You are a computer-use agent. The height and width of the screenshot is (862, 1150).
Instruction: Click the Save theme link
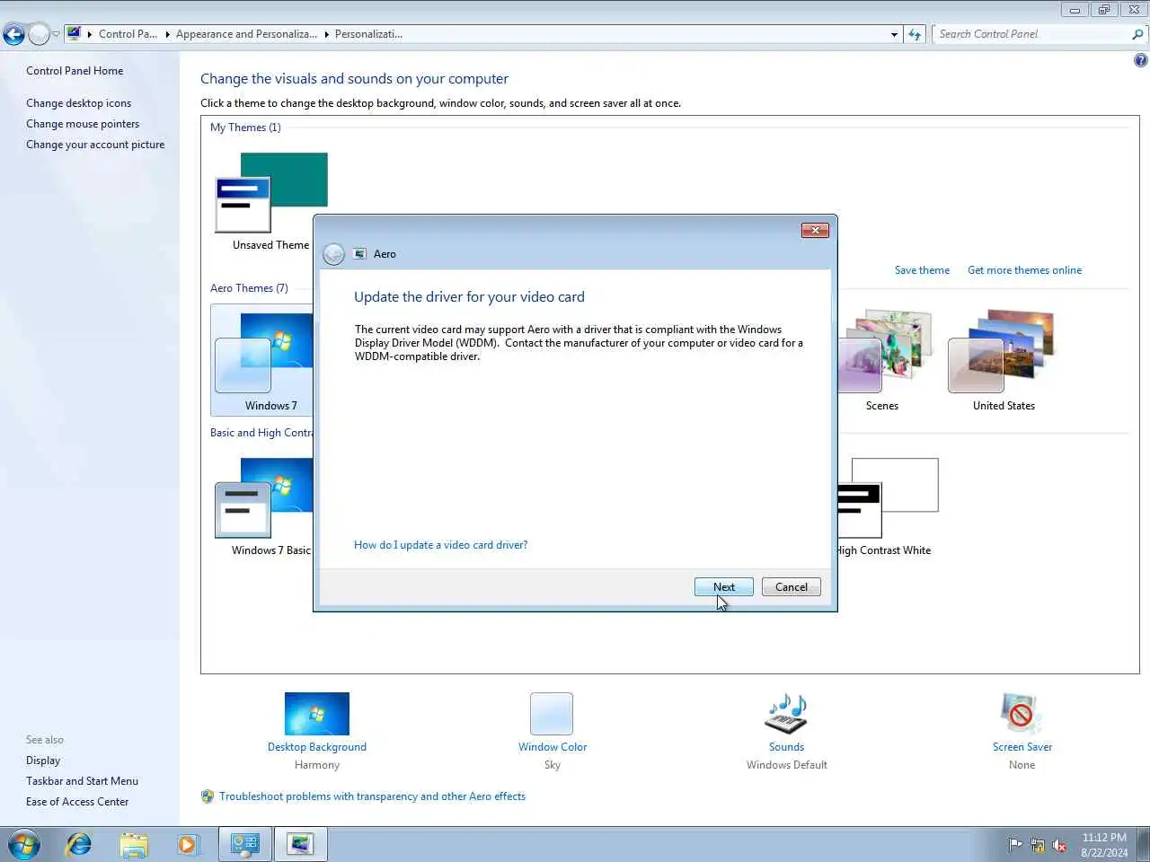(x=922, y=270)
